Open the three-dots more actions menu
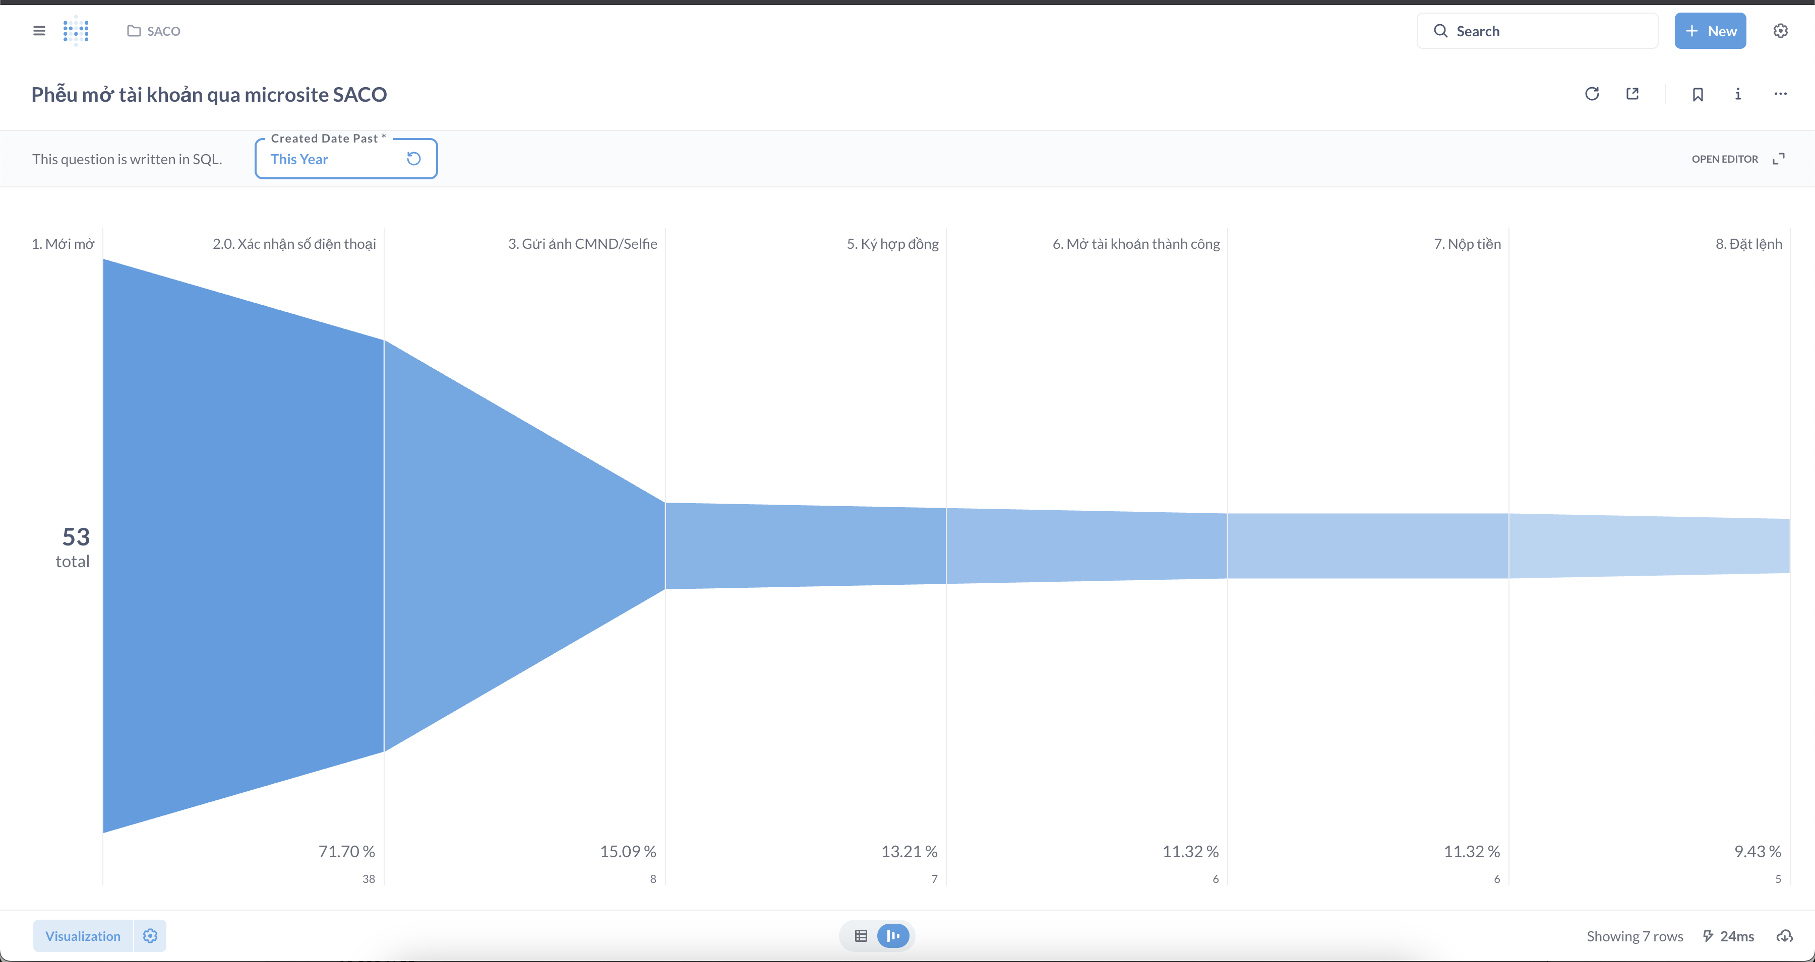 [x=1780, y=94]
